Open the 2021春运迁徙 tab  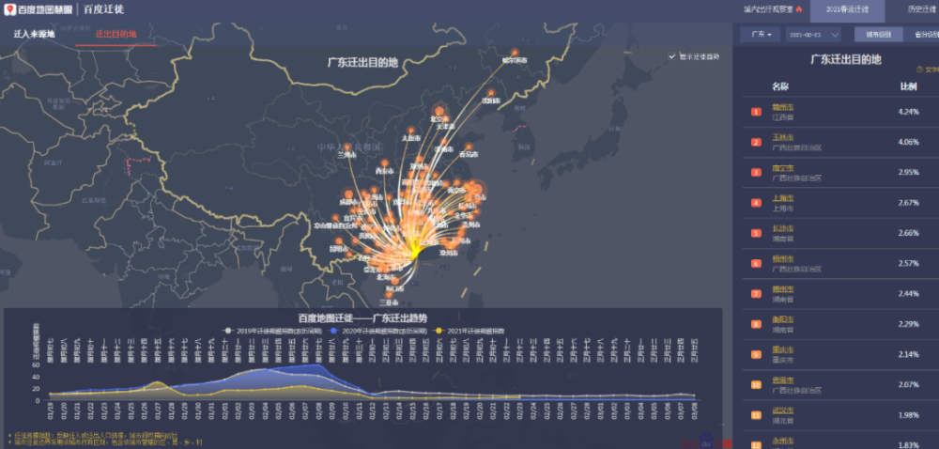(x=847, y=9)
